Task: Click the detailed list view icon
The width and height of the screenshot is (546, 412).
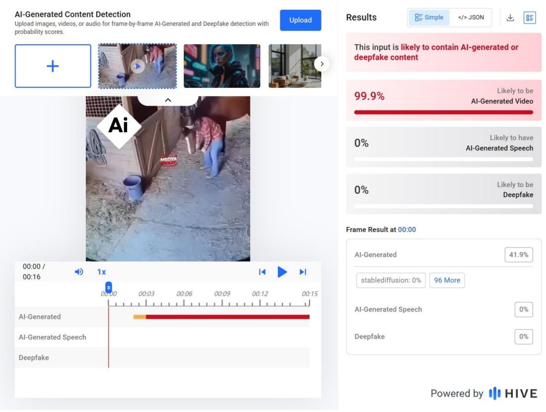Action: coord(530,18)
